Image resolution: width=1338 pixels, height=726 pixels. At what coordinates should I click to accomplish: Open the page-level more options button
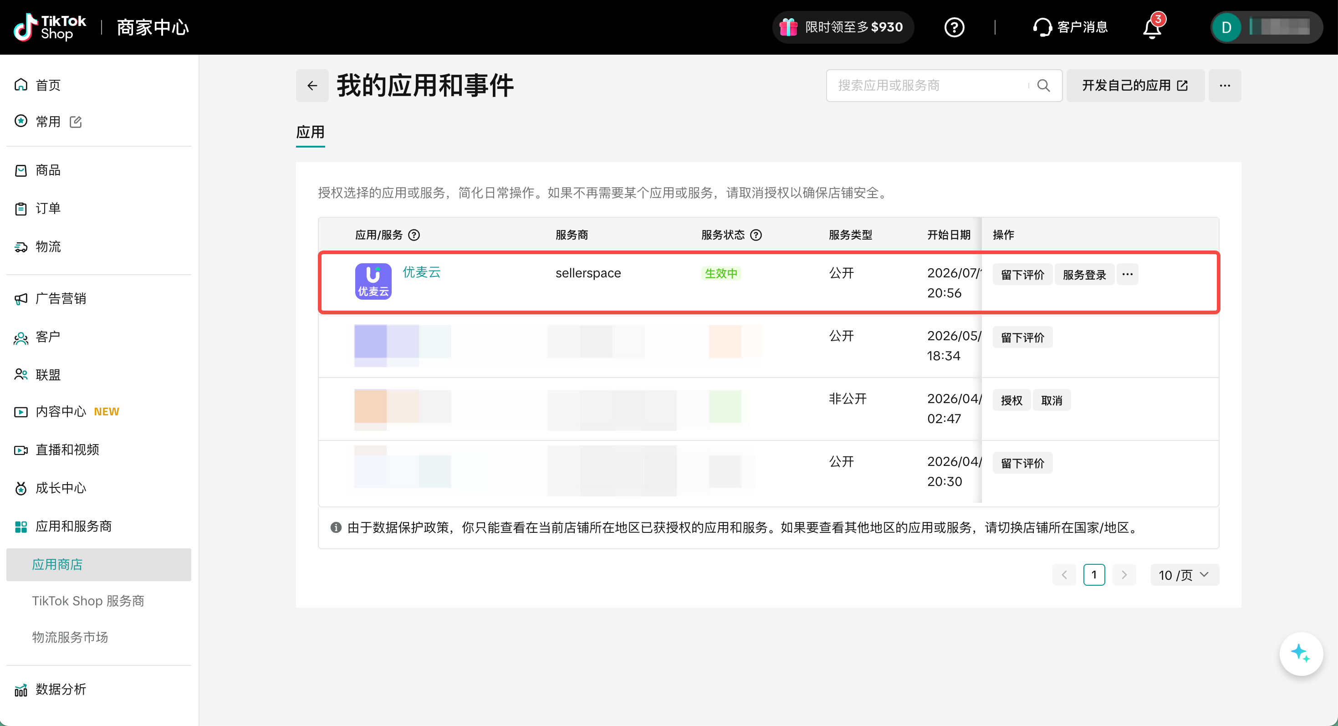(x=1224, y=85)
